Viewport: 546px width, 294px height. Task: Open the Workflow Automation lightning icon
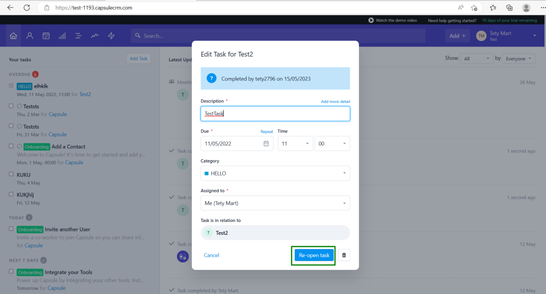pos(111,36)
